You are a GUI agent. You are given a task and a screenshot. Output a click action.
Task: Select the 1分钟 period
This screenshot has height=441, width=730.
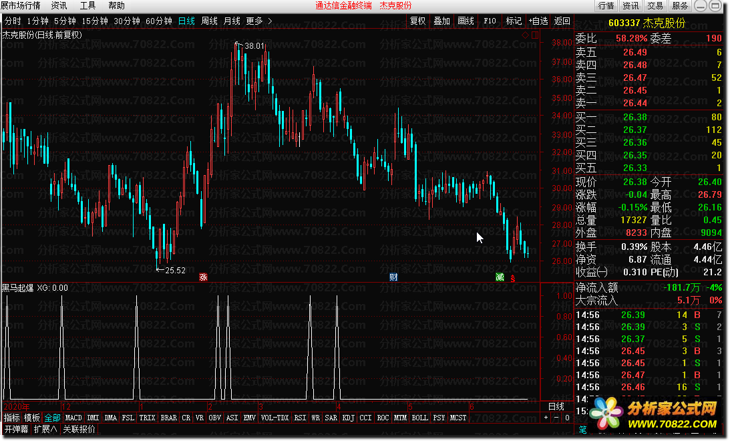pos(37,21)
